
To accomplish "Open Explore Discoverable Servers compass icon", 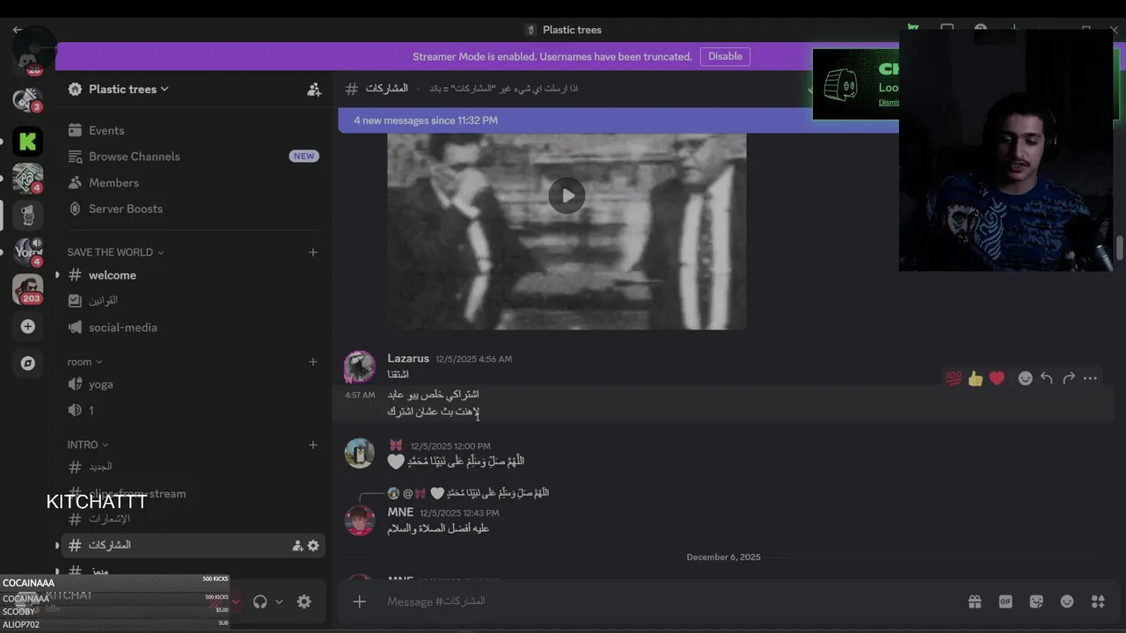I will [x=27, y=363].
